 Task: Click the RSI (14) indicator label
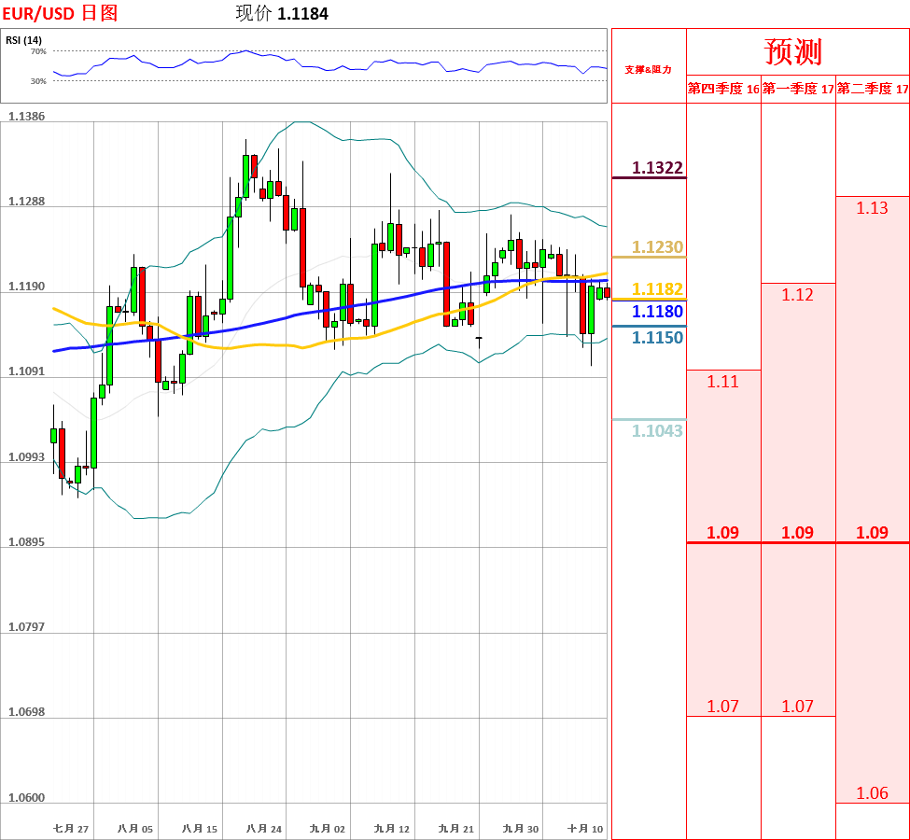click(23, 40)
